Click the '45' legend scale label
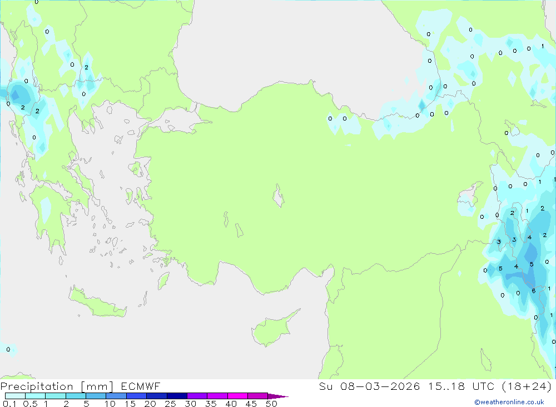Image resolution: width=556 pixels, height=407 pixels. click(251, 404)
